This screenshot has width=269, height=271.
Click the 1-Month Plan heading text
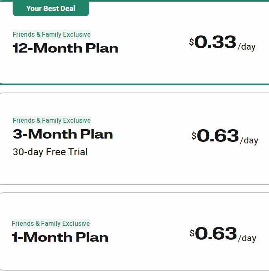(60, 238)
